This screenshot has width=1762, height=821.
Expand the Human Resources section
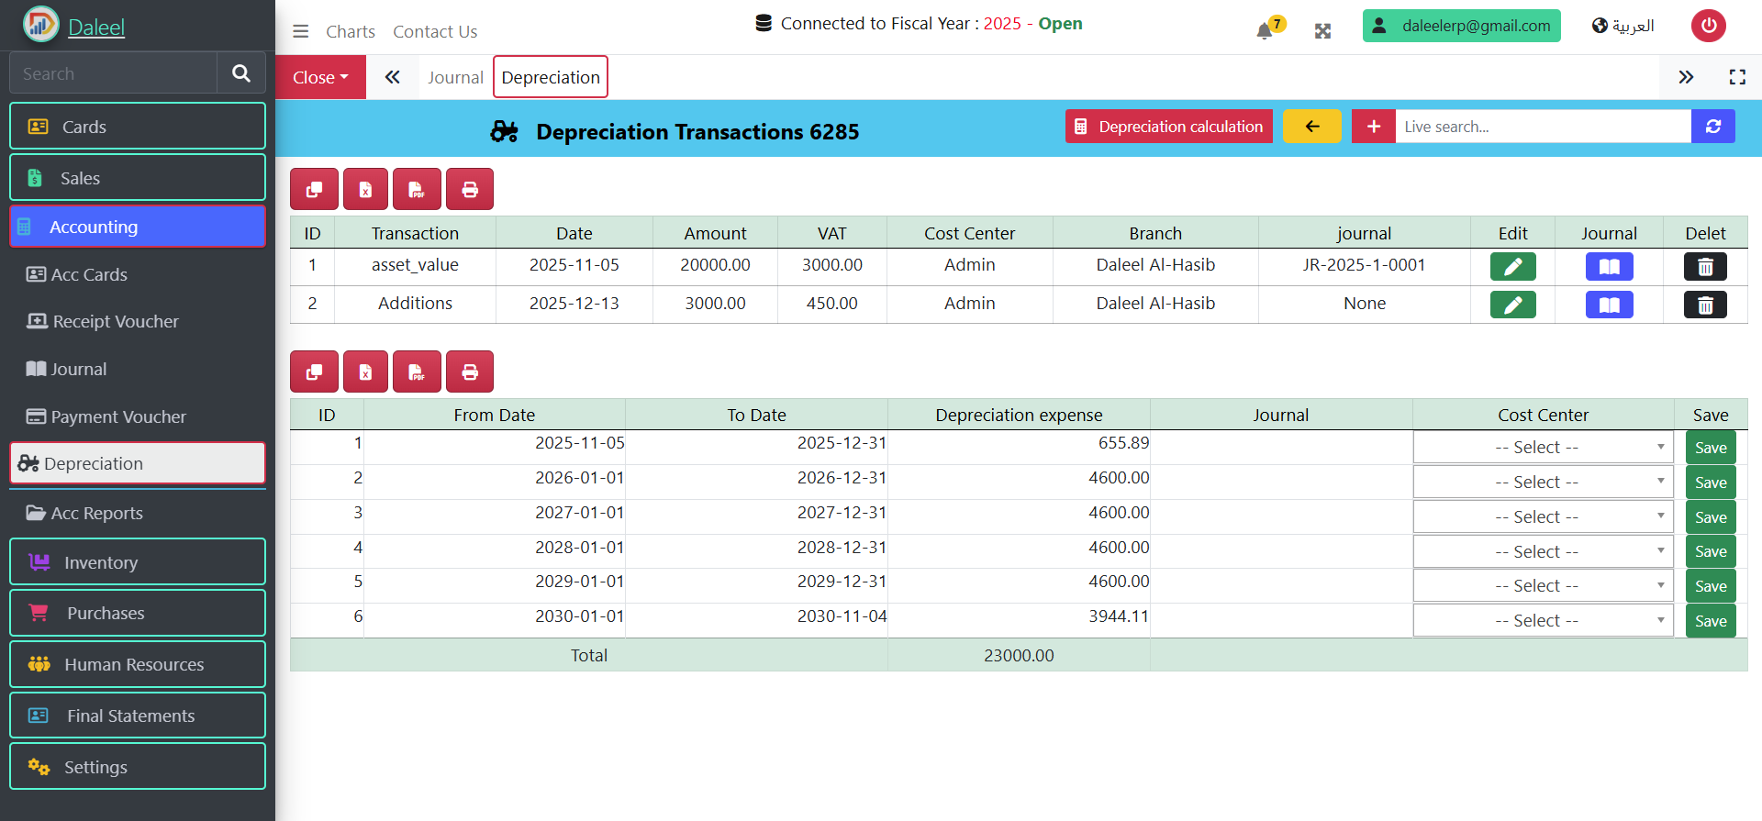click(x=138, y=664)
